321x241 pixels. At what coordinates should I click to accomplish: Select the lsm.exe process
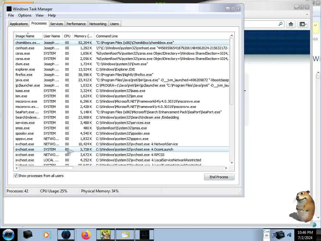pos(122,96)
